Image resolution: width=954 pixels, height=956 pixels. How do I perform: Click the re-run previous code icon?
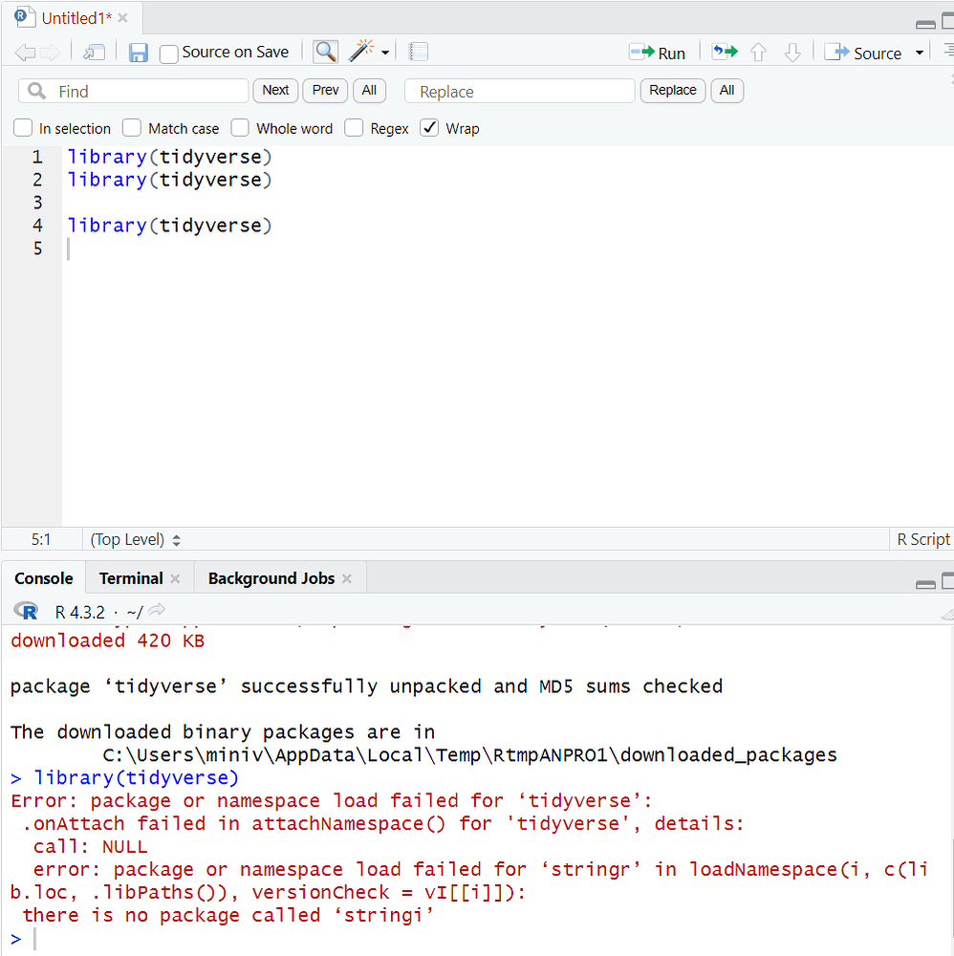724,52
